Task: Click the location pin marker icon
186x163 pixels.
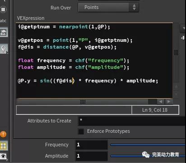Action: click(x=4, y=49)
